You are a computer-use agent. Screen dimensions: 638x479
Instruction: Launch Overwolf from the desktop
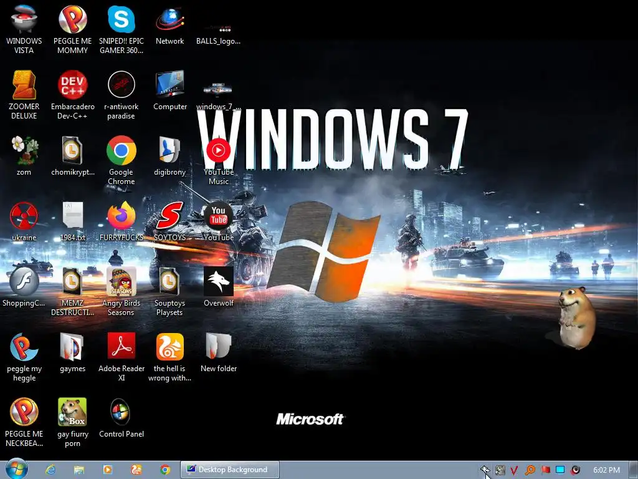pos(219,287)
